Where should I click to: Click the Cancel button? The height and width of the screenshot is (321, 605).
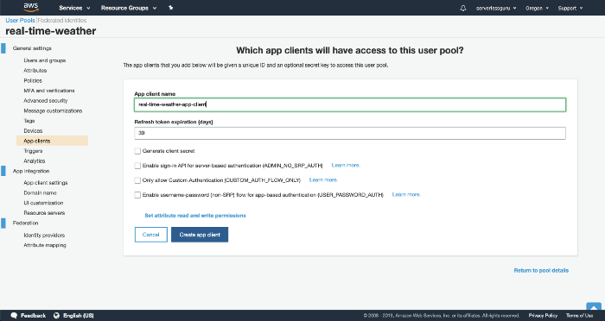pyautogui.click(x=151, y=235)
